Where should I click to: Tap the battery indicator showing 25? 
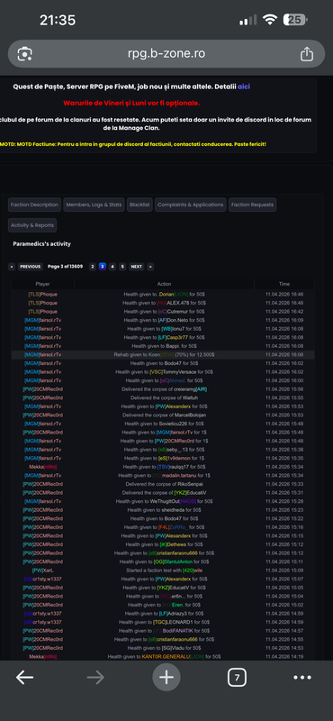tap(295, 20)
